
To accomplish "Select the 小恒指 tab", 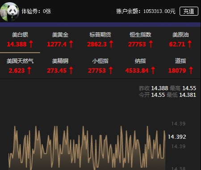I will tap(100, 66).
